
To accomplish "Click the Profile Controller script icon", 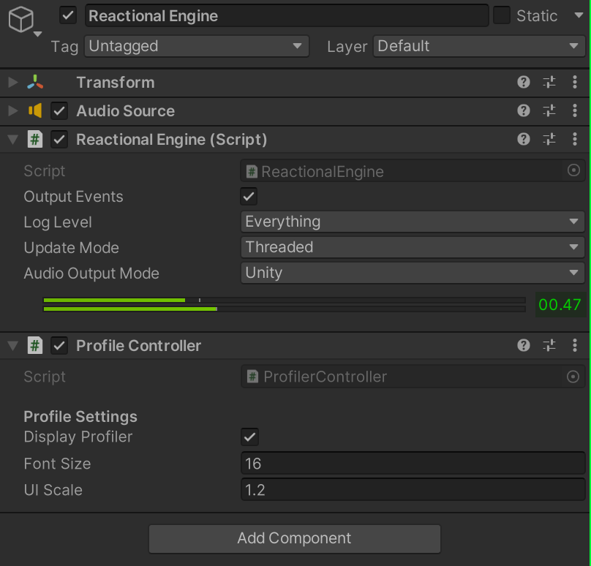I will (x=35, y=346).
